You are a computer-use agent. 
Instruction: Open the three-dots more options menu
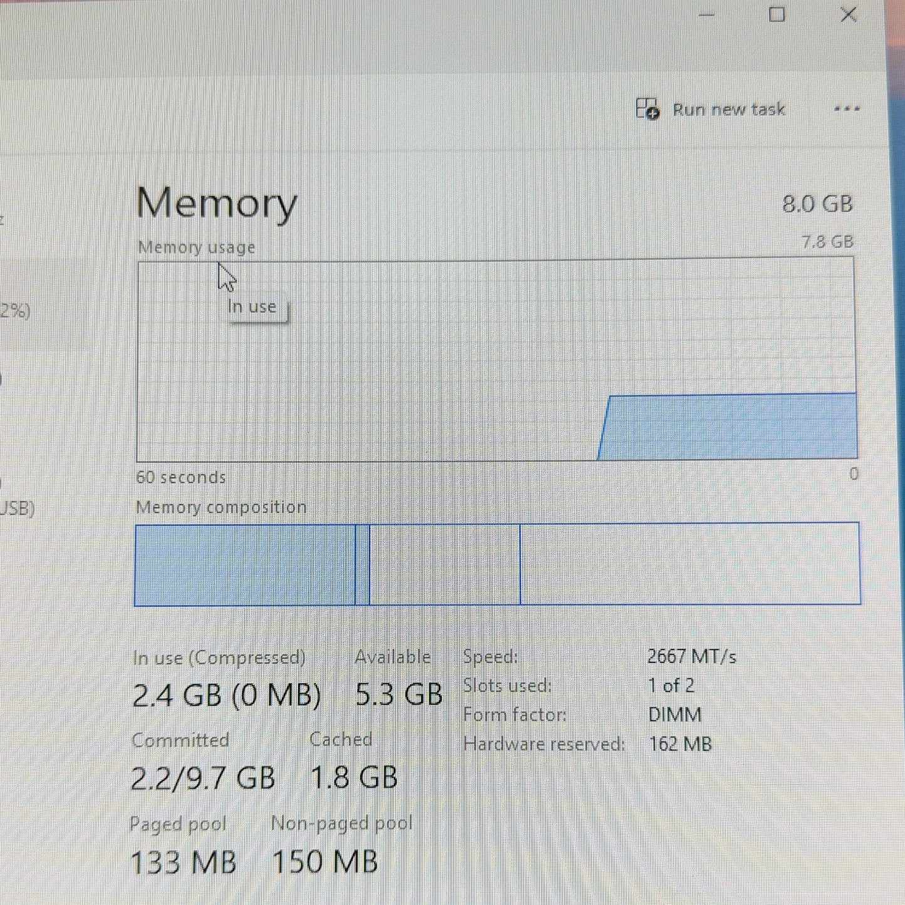point(846,109)
